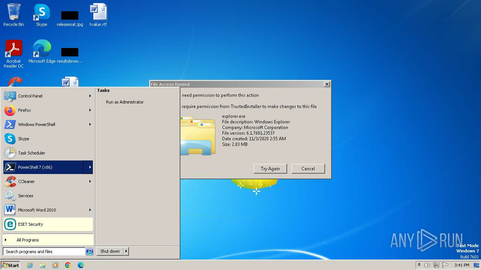Select the releasesat.jpg desktop file

pyautogui.click(x=70, y=18)
